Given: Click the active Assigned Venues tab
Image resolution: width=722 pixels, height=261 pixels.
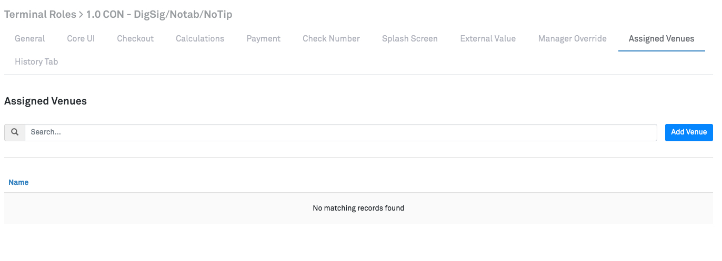Looking at the screenshot, I should tap(661, 38).
